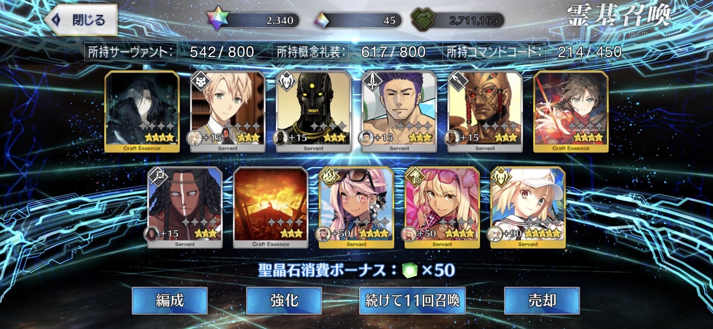Image resolution: width=713 pixels, height=329 pixels.
Task: Click the green cube bonus item icon
Action: coord(409,270)
